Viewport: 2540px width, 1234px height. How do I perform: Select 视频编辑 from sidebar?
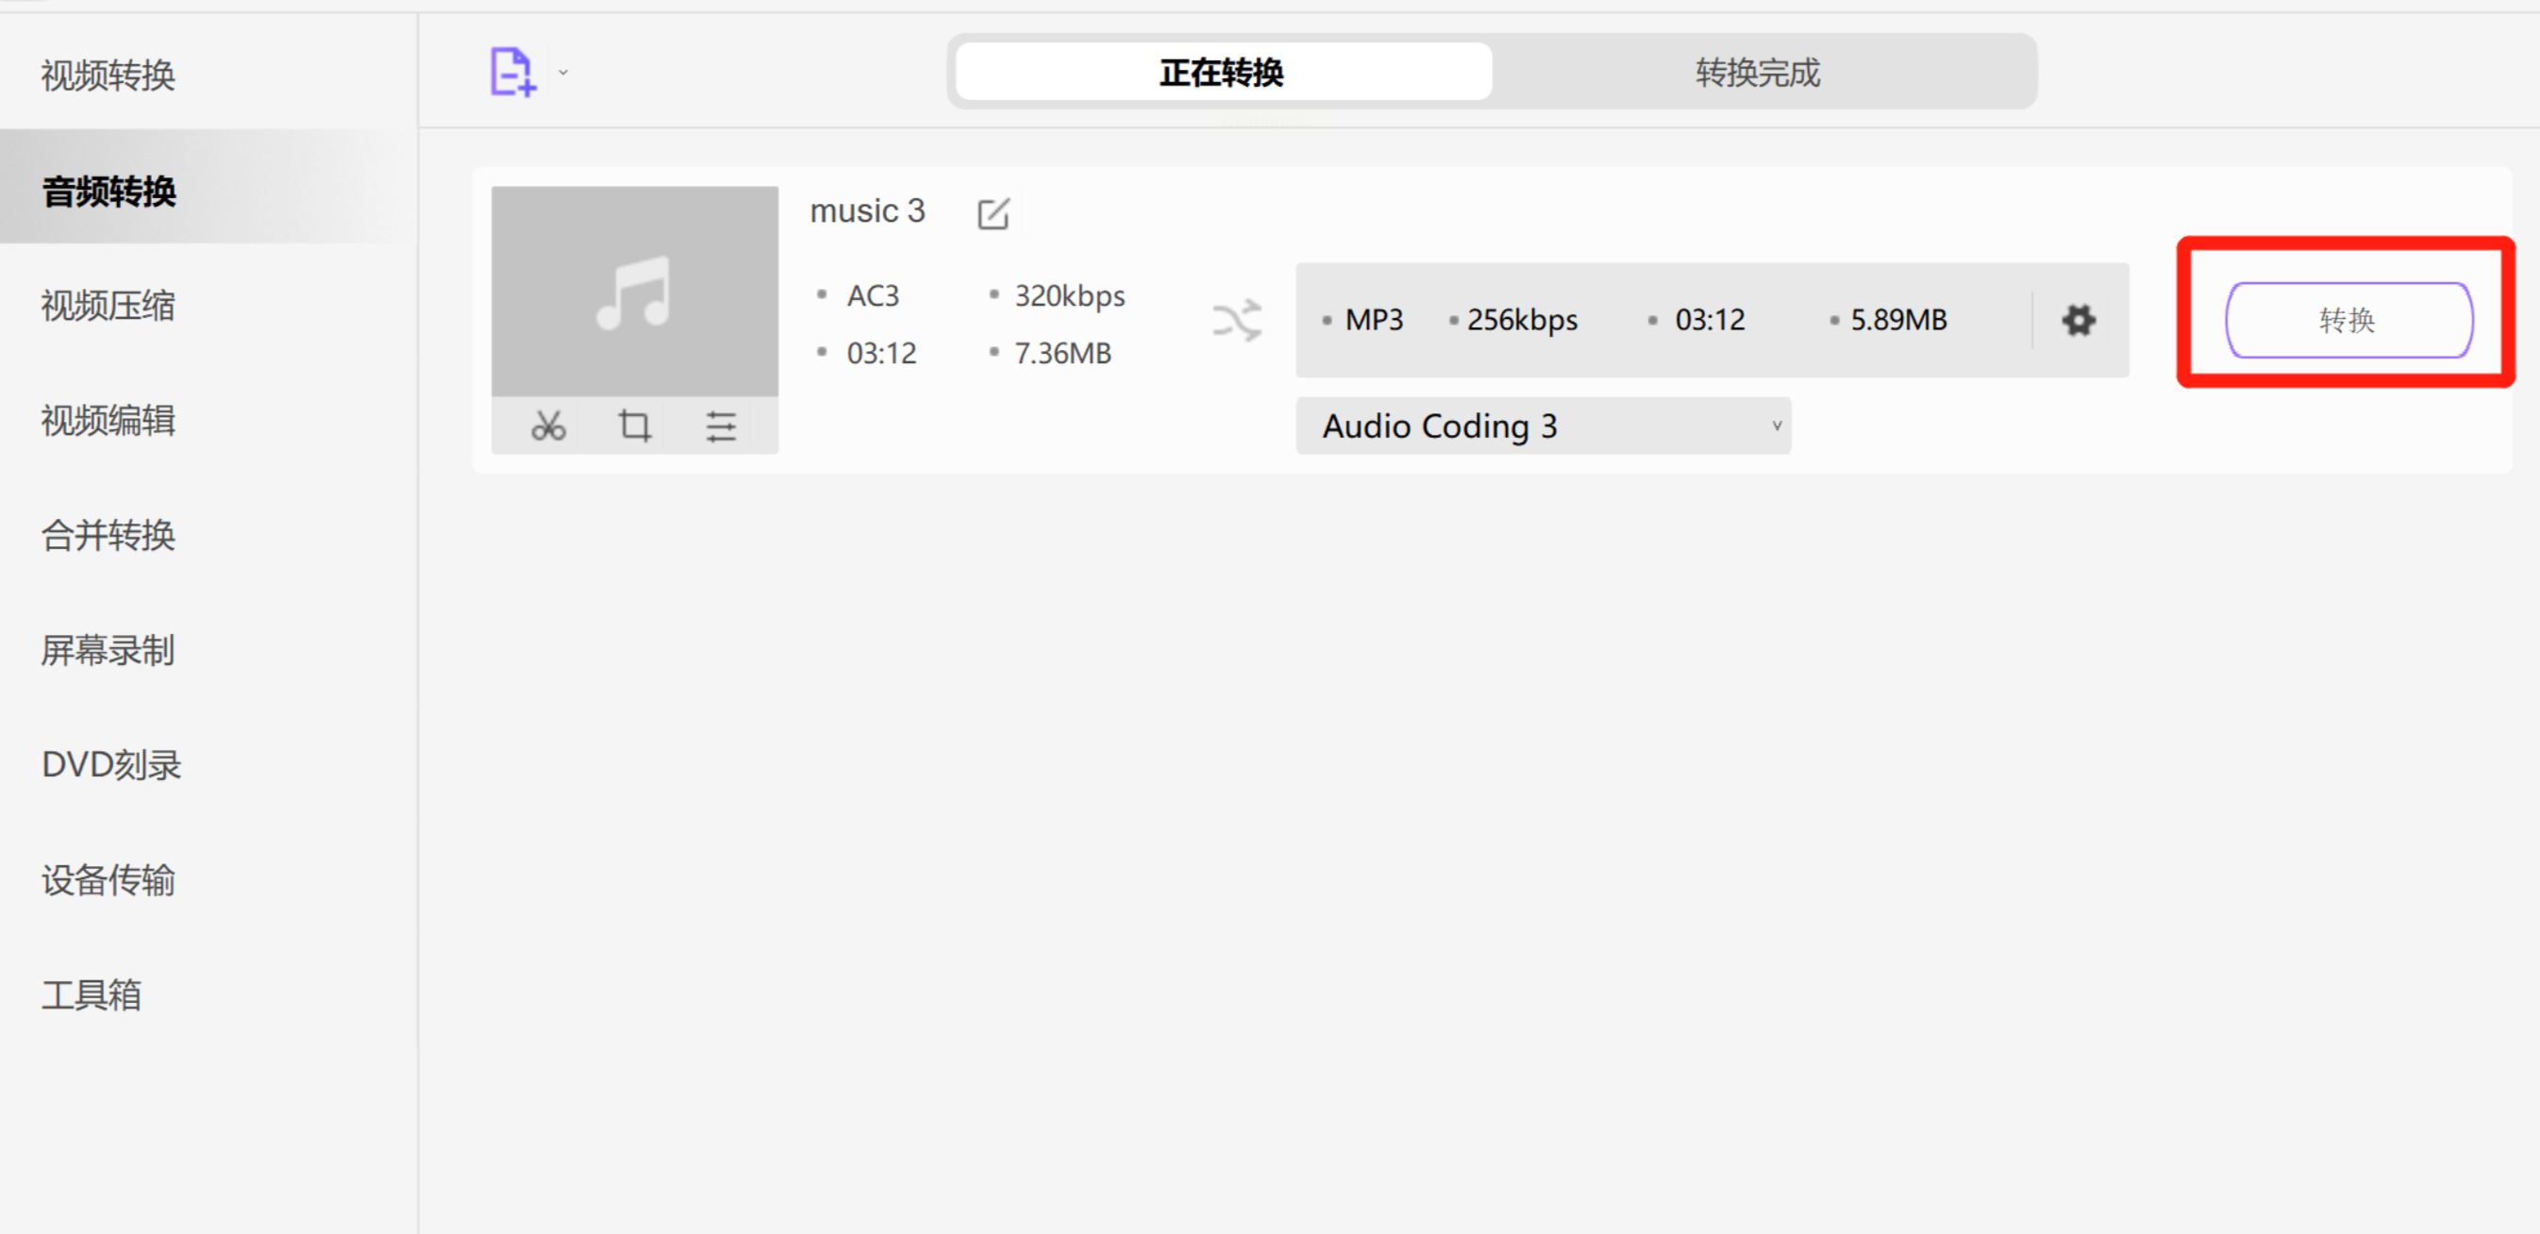tap(109, 421)
